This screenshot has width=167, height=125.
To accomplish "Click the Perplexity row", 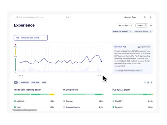I will click(x=133, y=107).
